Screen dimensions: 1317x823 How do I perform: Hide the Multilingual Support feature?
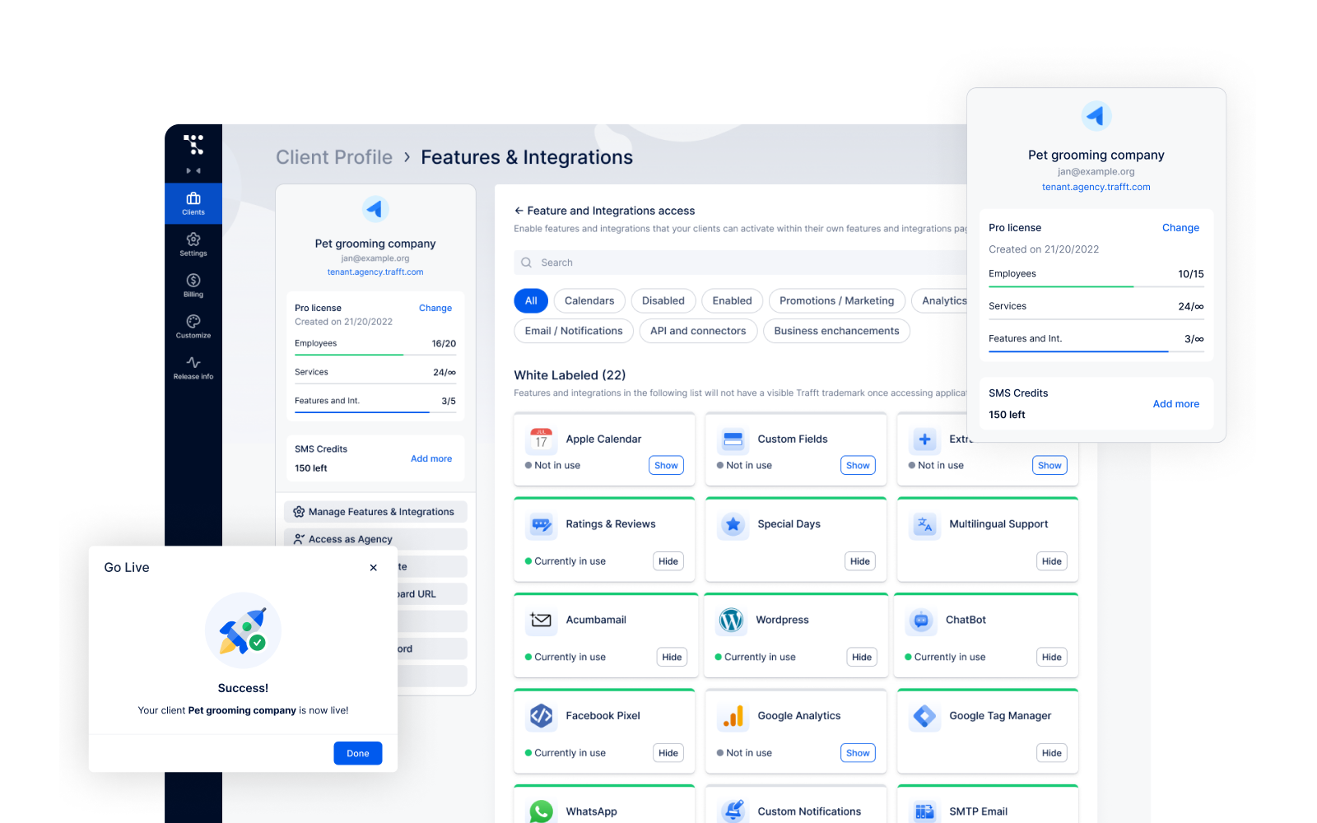[1052, 561]
